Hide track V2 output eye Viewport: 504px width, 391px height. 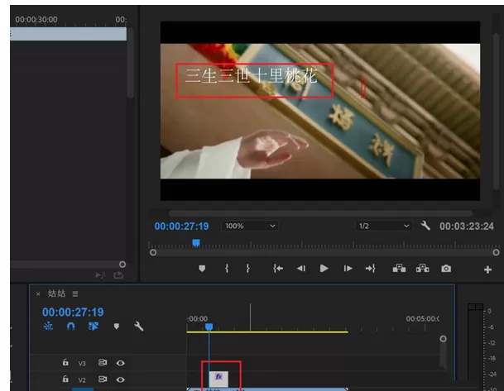click(x=121, y=379)
